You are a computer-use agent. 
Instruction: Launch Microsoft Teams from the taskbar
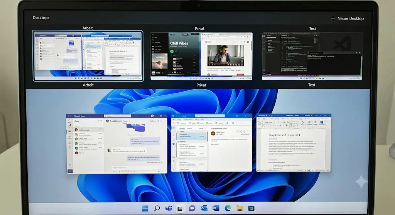coord(169,208)
